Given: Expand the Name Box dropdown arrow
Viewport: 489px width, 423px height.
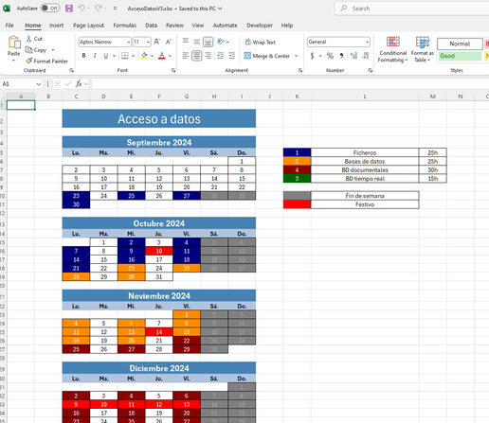Looking at the screenshot, I should [x=38, y=84].
